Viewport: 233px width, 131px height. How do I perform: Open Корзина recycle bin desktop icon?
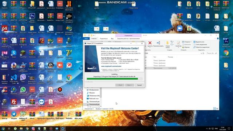(x=4, y=5)
